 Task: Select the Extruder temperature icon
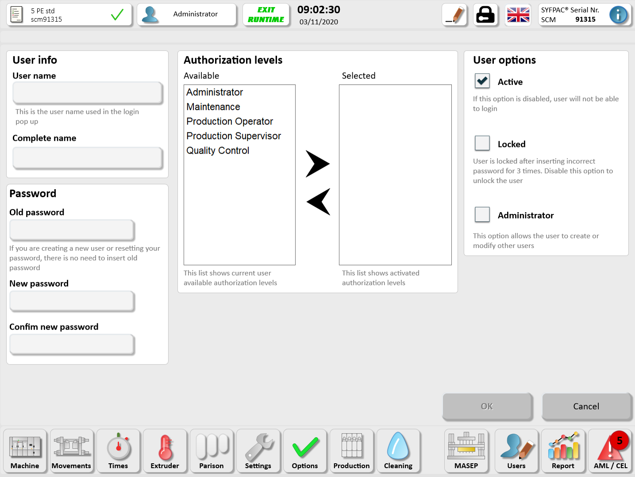165,450
